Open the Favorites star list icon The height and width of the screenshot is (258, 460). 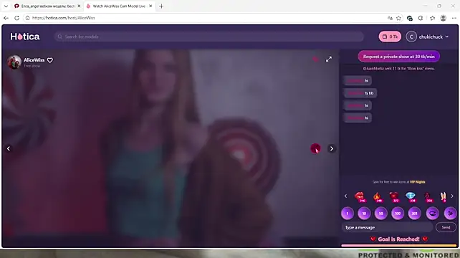click(x=433, y=18)
